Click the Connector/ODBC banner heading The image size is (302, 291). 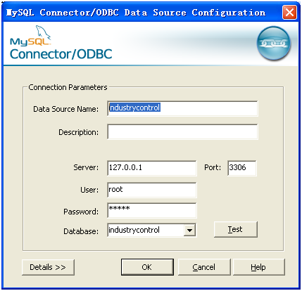click(61, 54)
